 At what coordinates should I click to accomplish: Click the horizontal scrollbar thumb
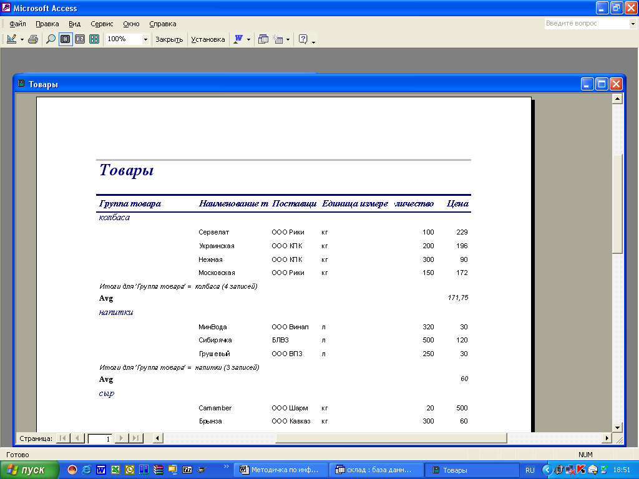click(x=391, y=438)
